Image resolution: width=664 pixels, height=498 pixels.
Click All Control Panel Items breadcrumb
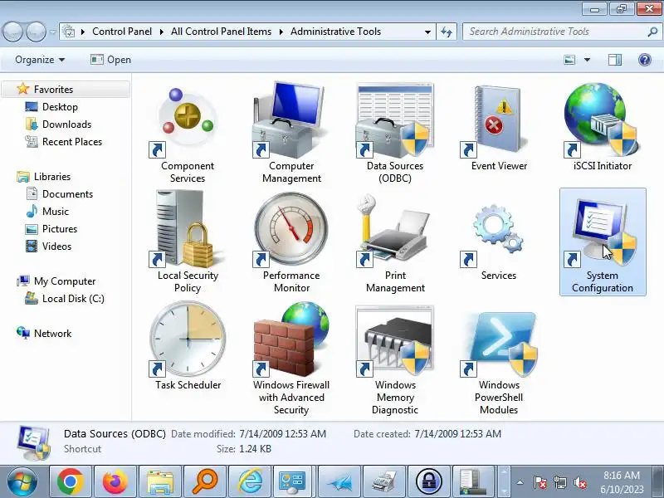click(x=221, y=32)
